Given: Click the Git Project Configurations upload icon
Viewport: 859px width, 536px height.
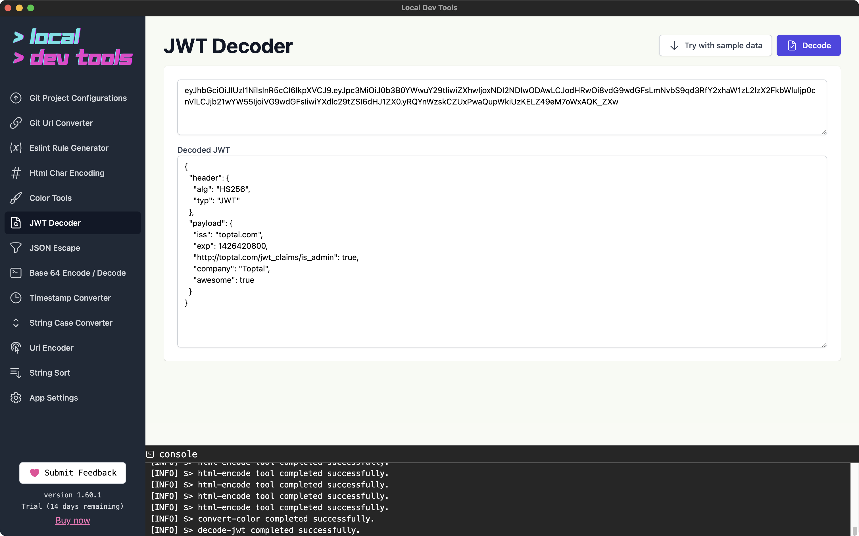Looking at the screenshot, I should click(16, 98).
